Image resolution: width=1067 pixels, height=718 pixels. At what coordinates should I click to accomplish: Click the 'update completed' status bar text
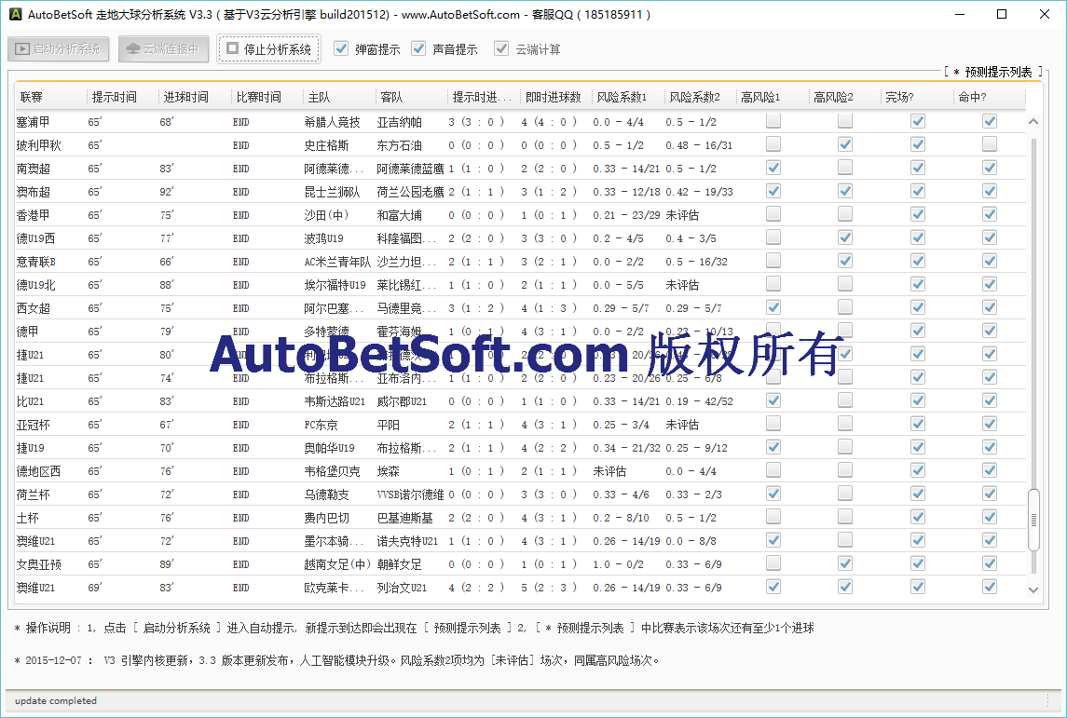click(x=56, y=701)
